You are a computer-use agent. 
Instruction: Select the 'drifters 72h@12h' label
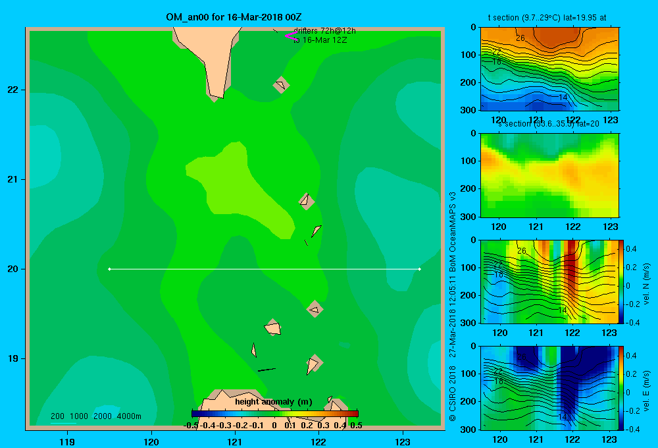coord(325,31)
